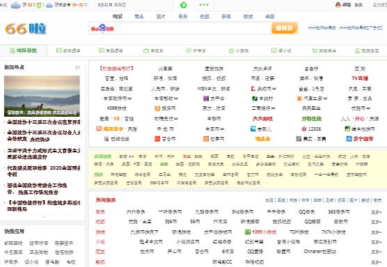Select the 图片 search tab
Image resolution: width=387 pixels, height=267 pixels.
(161, 17)
